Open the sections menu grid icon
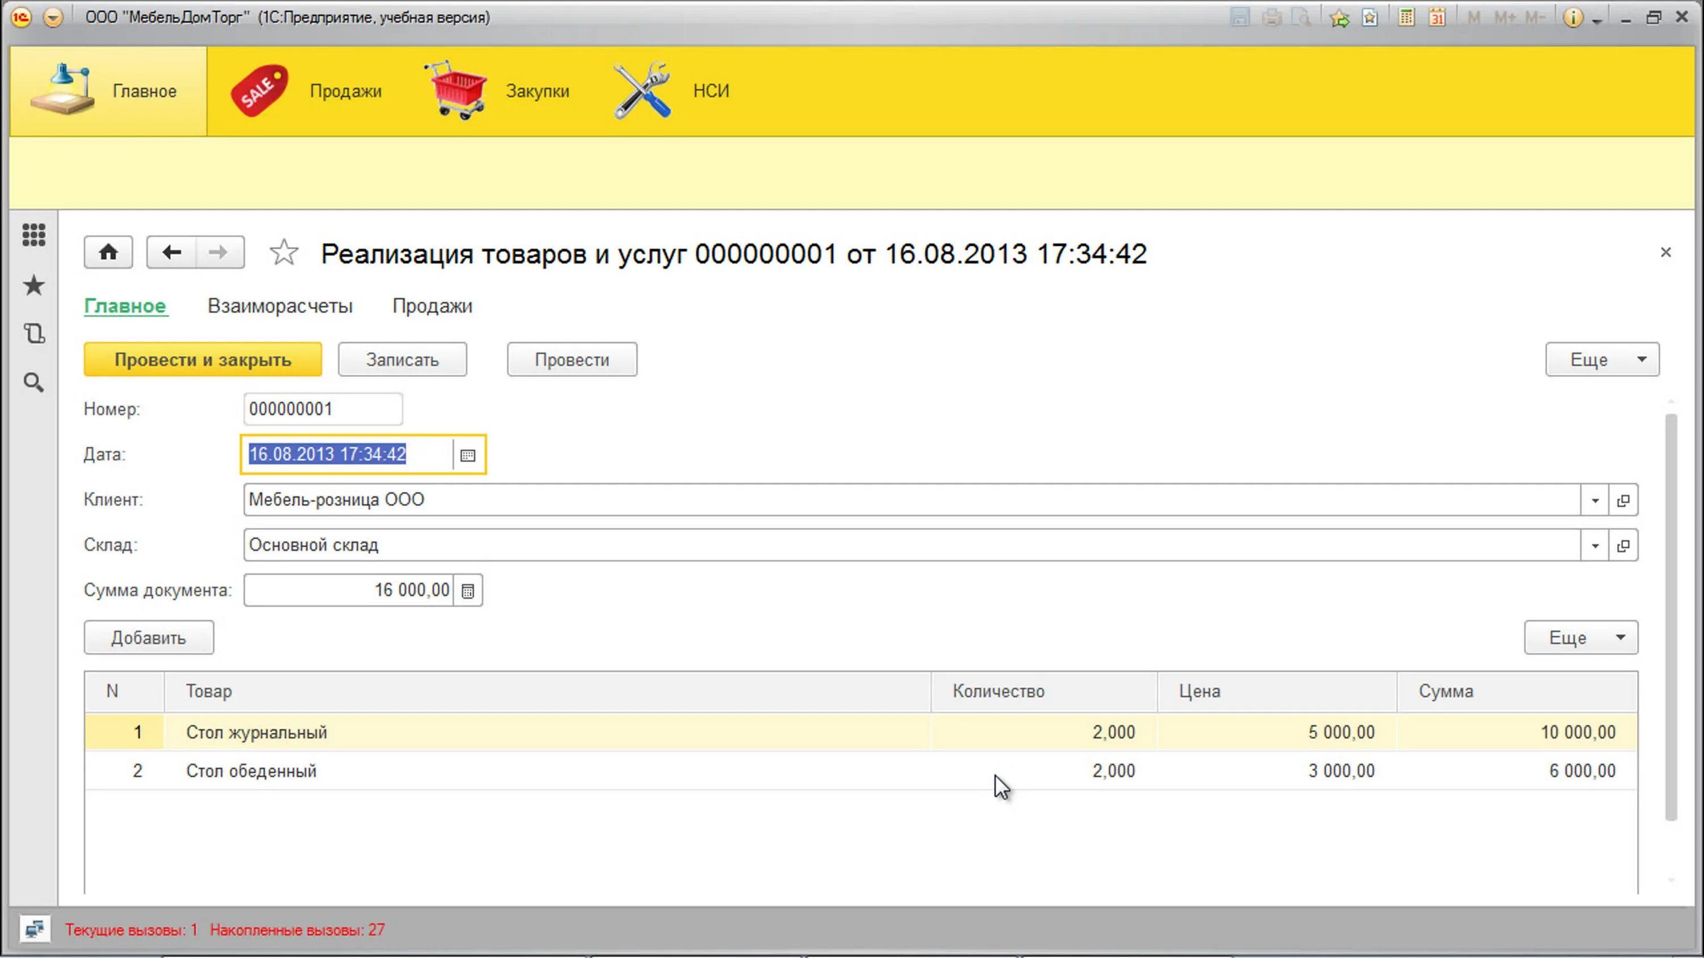1704x958 pixels. pos(34,235)
